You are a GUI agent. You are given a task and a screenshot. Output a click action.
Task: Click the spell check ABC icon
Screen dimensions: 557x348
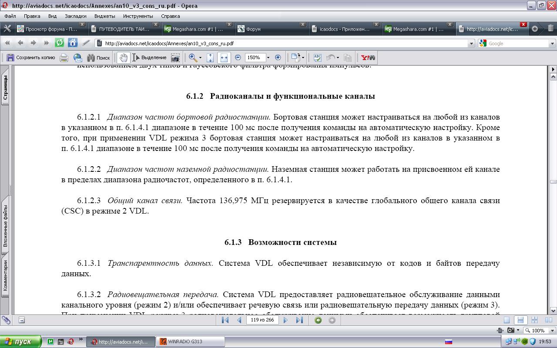click(318, 57)
